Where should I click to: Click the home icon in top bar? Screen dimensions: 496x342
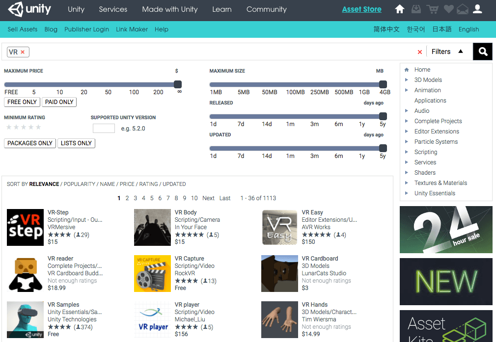click(x=400, y=9)
